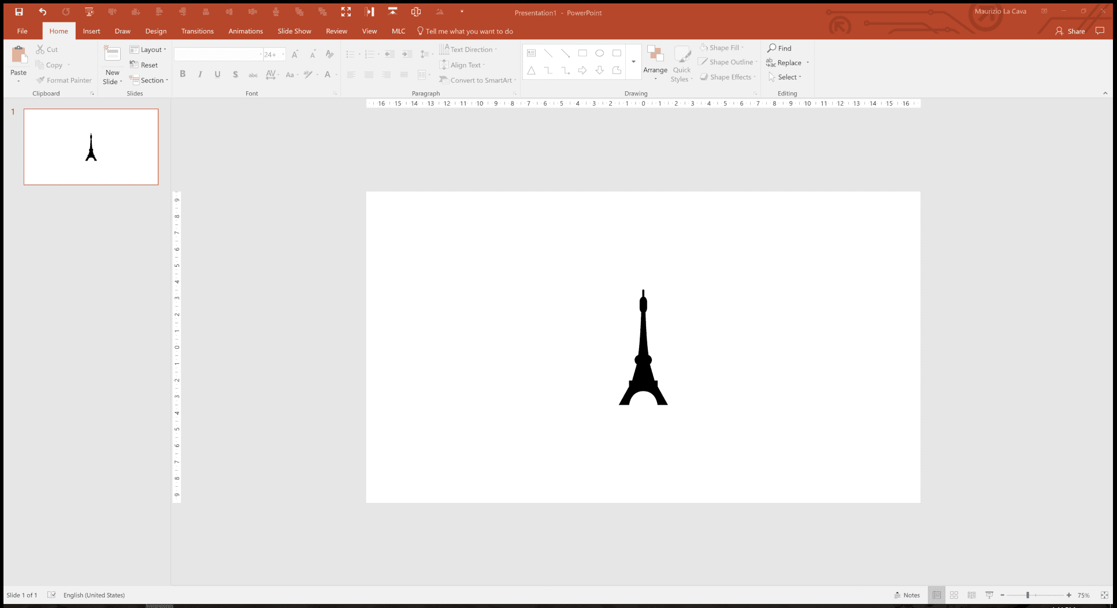The height and width of the screenshot is (608, 1117).
Task: Click the Find command
Action: tap(780, 48)
